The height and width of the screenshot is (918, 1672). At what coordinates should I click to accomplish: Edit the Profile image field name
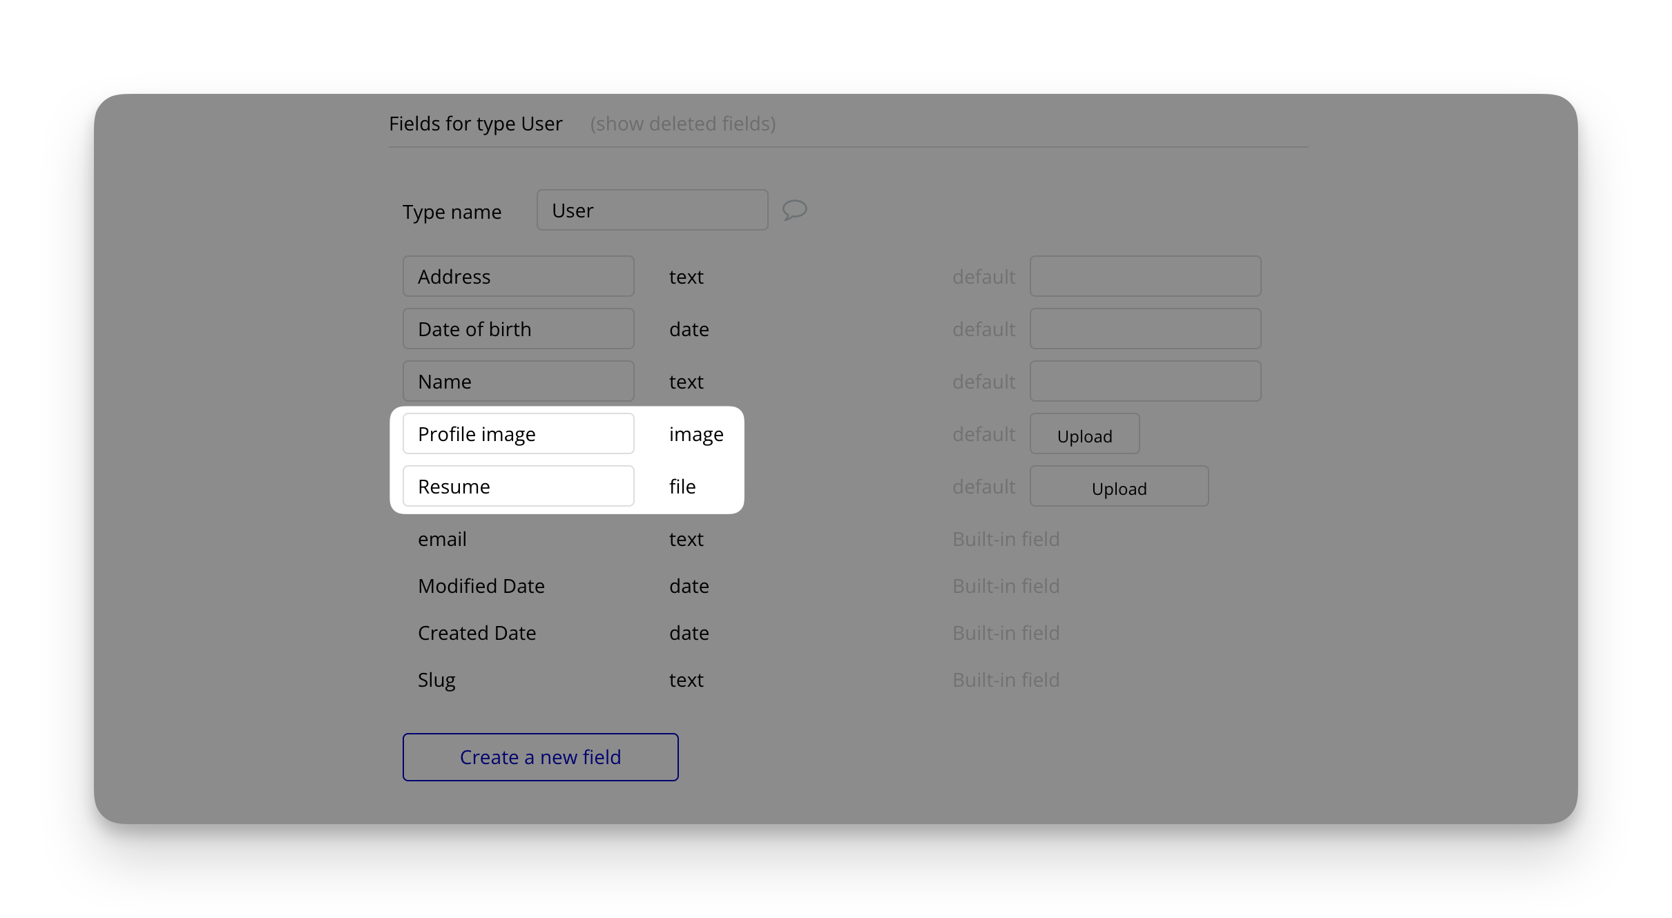[x=518, y=434]
